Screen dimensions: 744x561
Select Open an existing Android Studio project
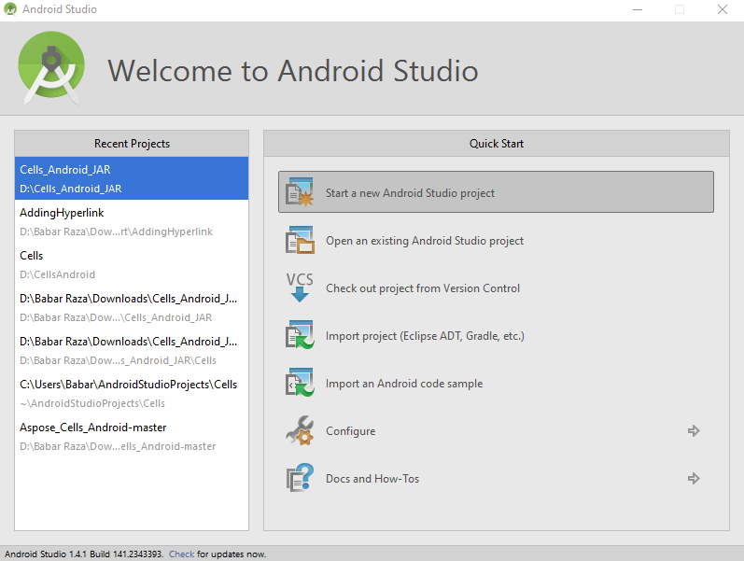[x=424, y=241]
